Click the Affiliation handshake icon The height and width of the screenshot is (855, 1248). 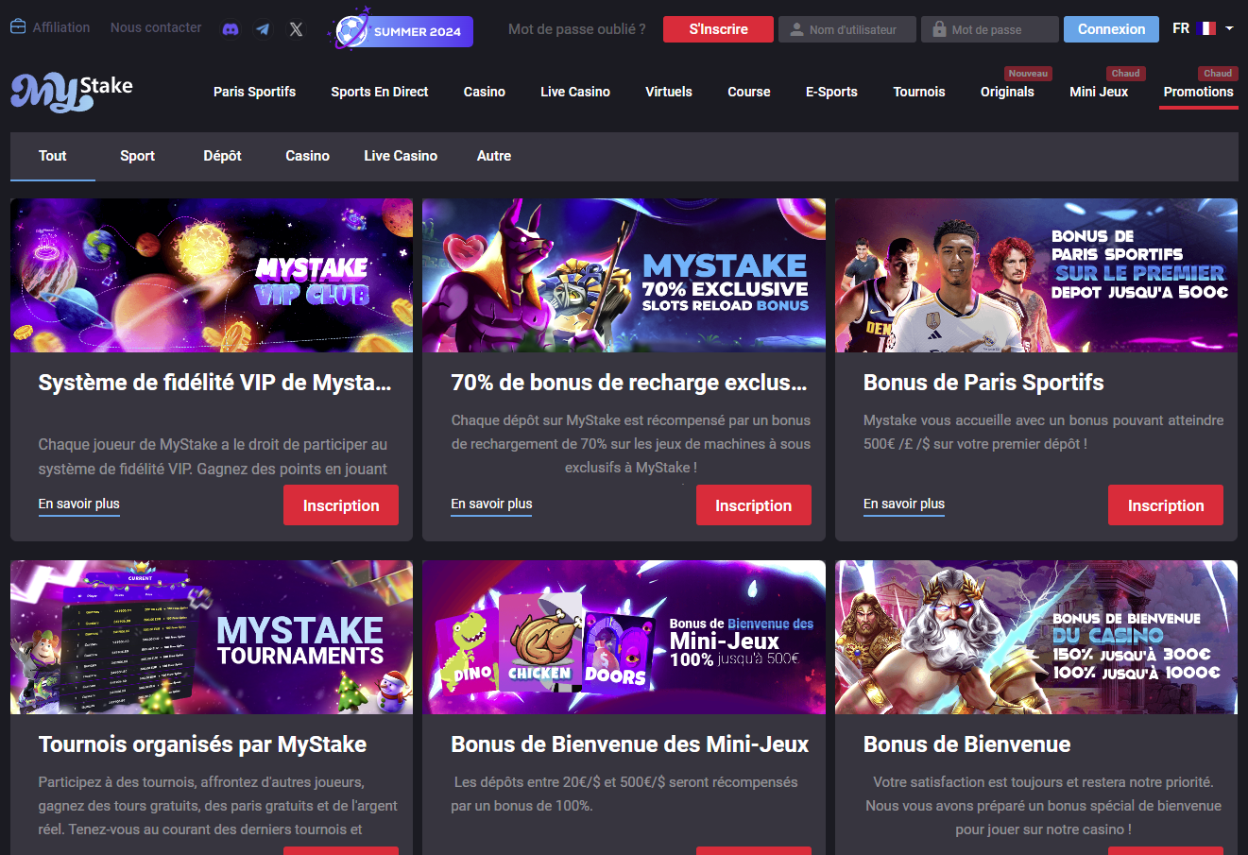(18, 27)
